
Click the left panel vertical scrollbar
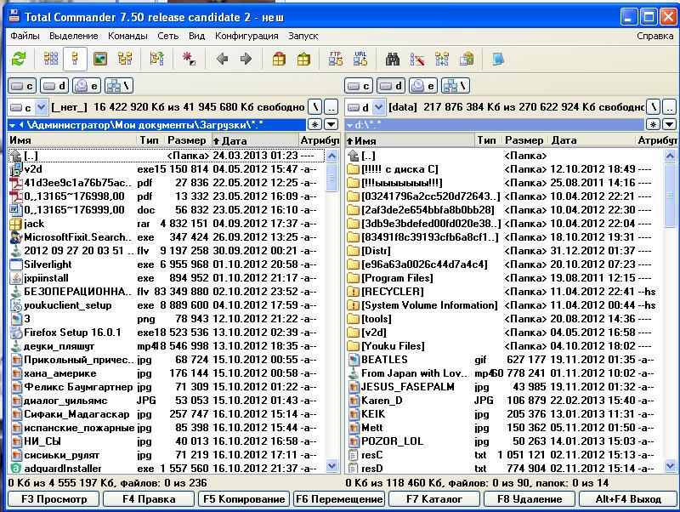click(x=331, y=306)
